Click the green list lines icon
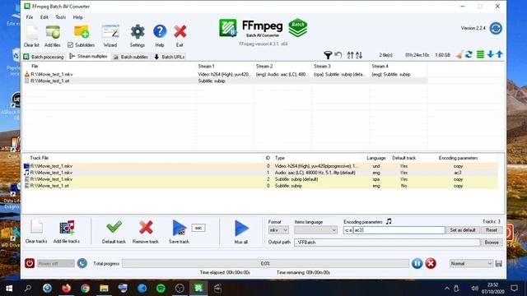527x296 pixels. (480, 55)
